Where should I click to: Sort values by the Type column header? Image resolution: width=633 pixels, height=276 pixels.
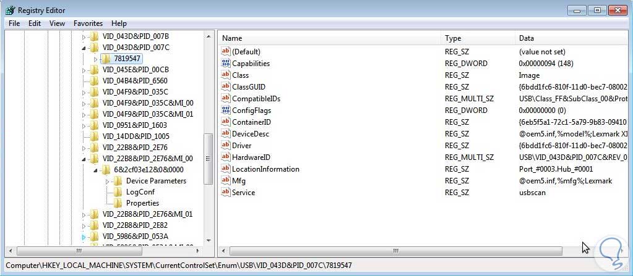[x=478, y=38]
